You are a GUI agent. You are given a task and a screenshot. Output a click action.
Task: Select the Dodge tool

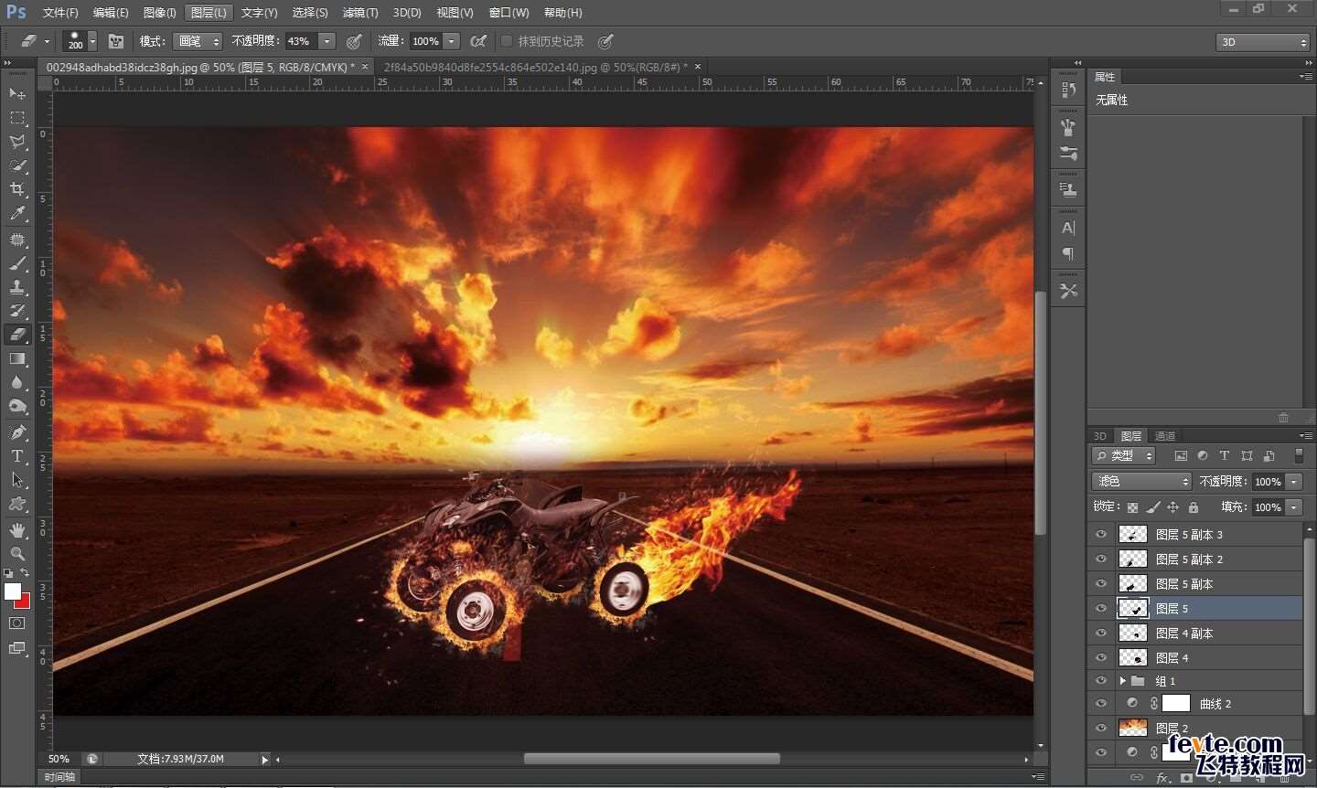point(17,407)
